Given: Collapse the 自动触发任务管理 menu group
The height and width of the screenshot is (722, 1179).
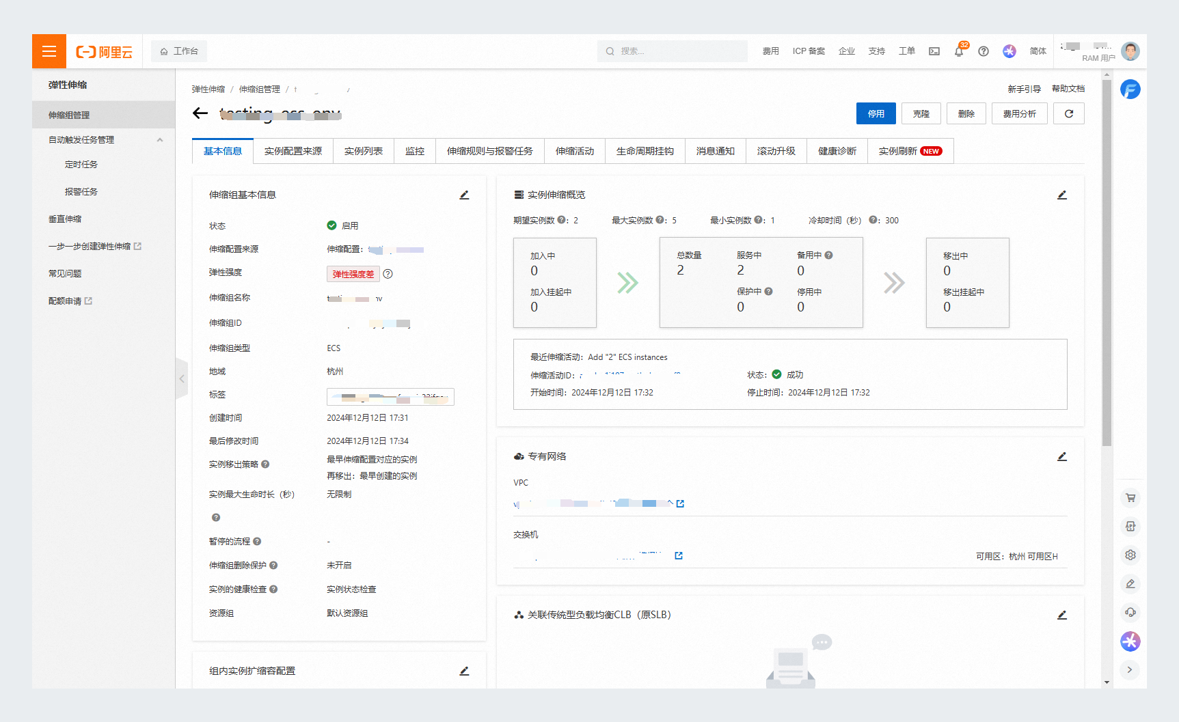Looking at the screenshot, I should pos(160,140).
